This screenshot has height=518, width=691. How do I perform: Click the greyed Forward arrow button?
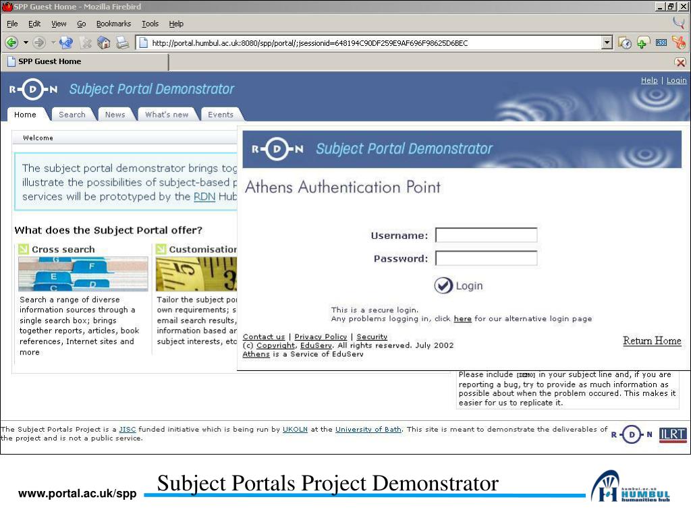point(39,42)
